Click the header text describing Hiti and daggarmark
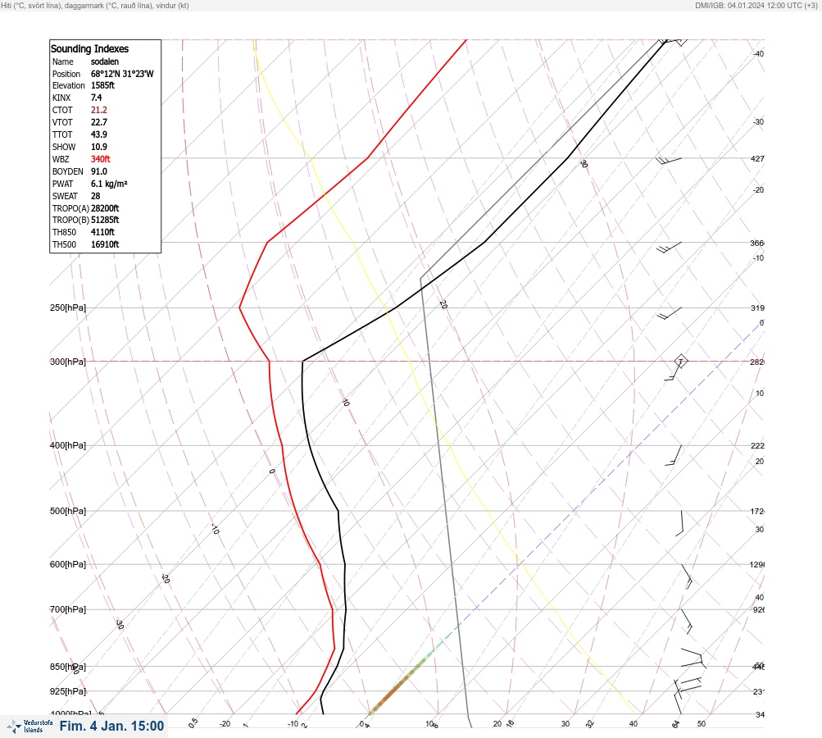This screenshot has height=738, width=822. click(x=95, y=6)
